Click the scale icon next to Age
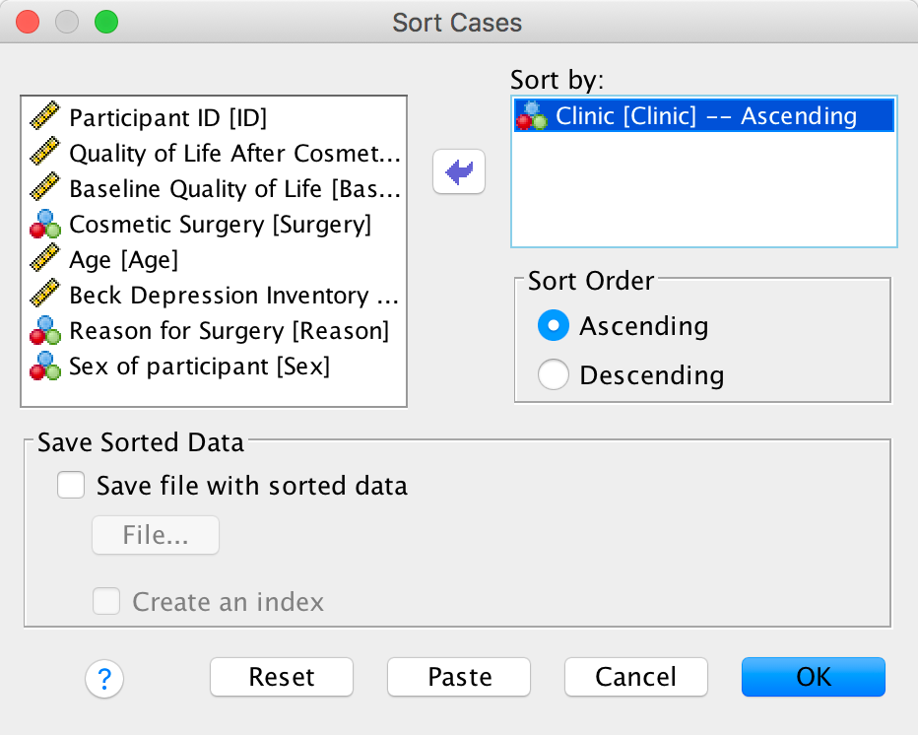This screenshot has width=918, height=735. [x=44, y=260]
